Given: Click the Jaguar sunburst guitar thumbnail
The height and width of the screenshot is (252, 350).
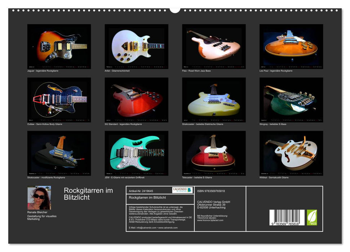Looking at the screenshot, I should 59,46.
